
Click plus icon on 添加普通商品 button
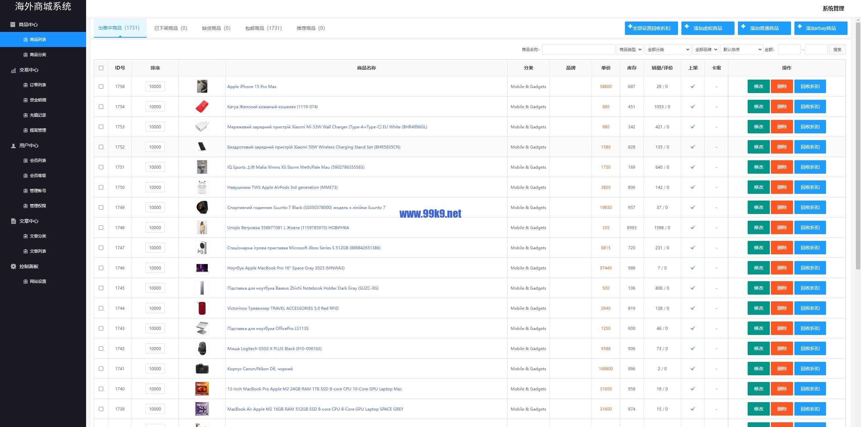[x=743, y=27]
